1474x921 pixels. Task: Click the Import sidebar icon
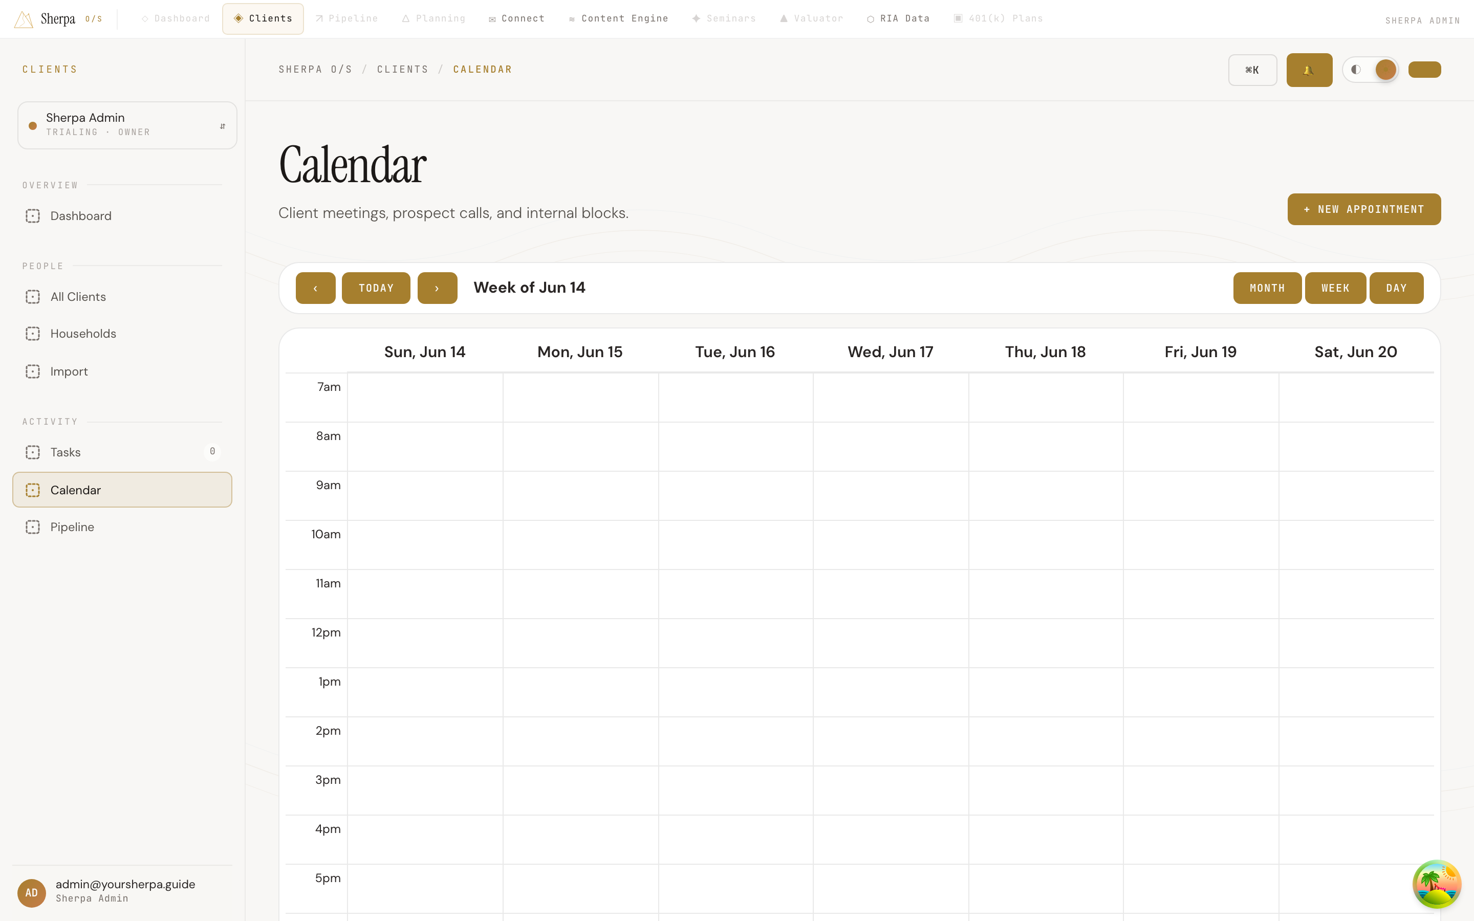coord(33,371)
